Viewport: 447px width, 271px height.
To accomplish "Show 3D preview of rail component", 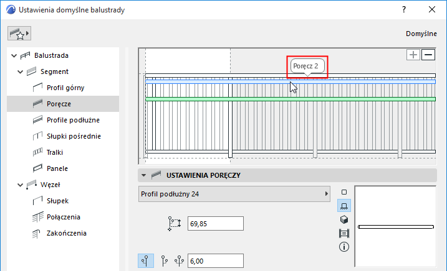I will click(x=344, y=219).
